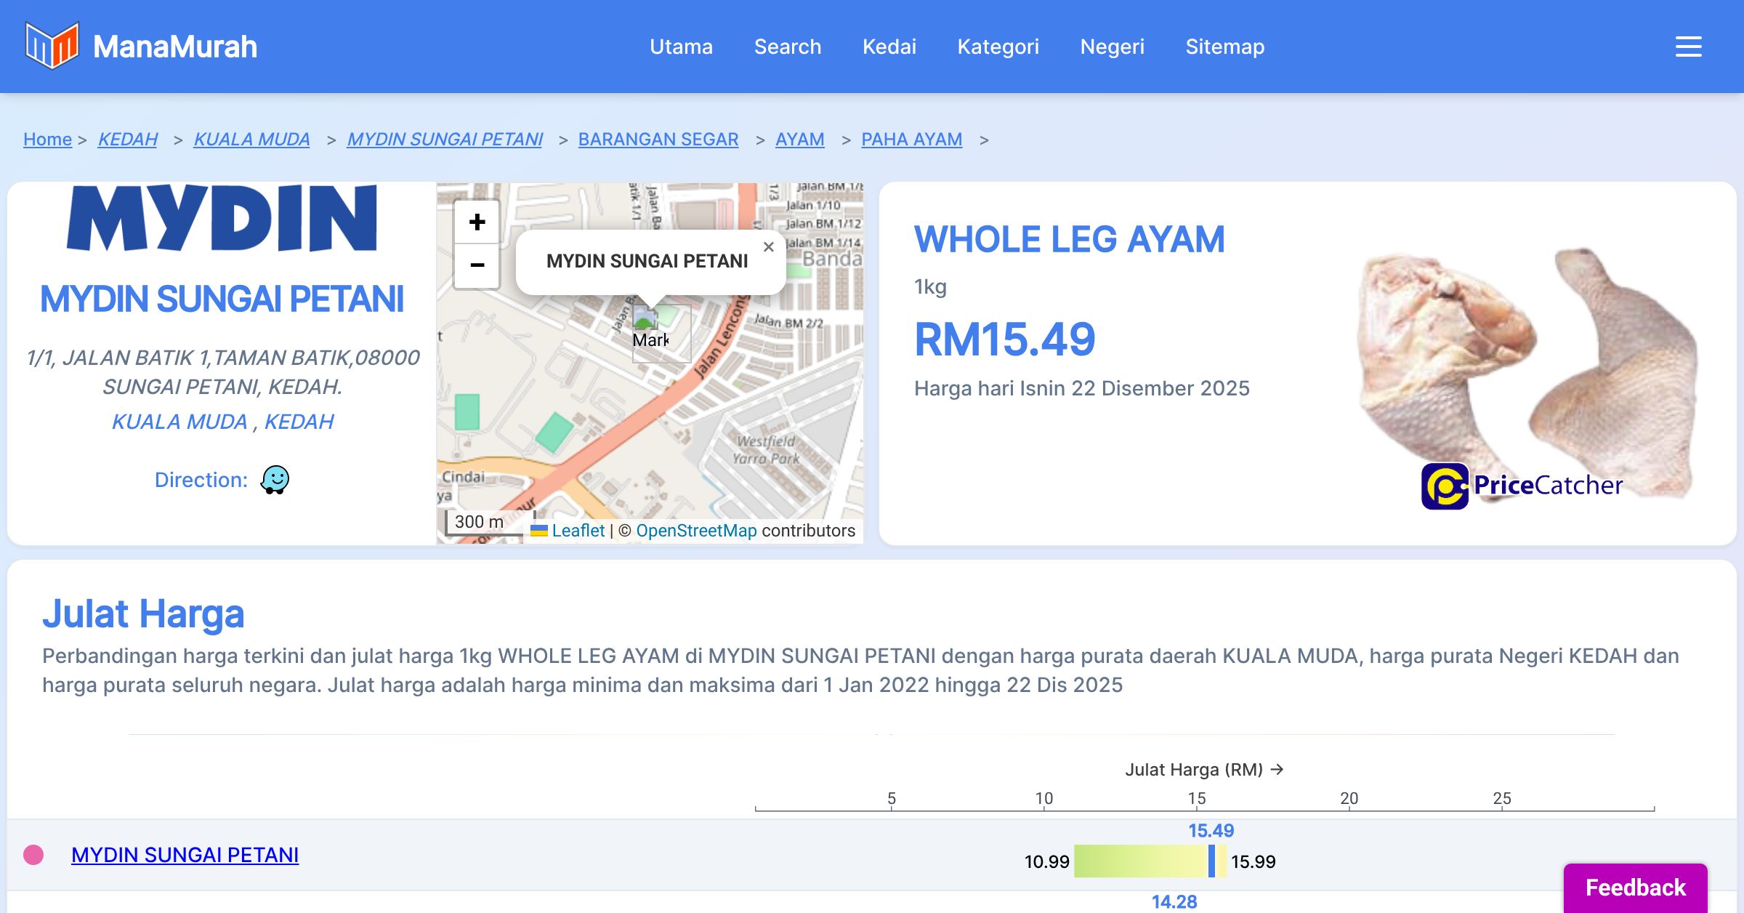
Task: Click the MYDIN store logo
Action: coord(222,218)
